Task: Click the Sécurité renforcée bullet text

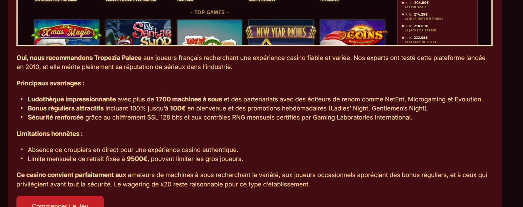Action: point(56,117)
